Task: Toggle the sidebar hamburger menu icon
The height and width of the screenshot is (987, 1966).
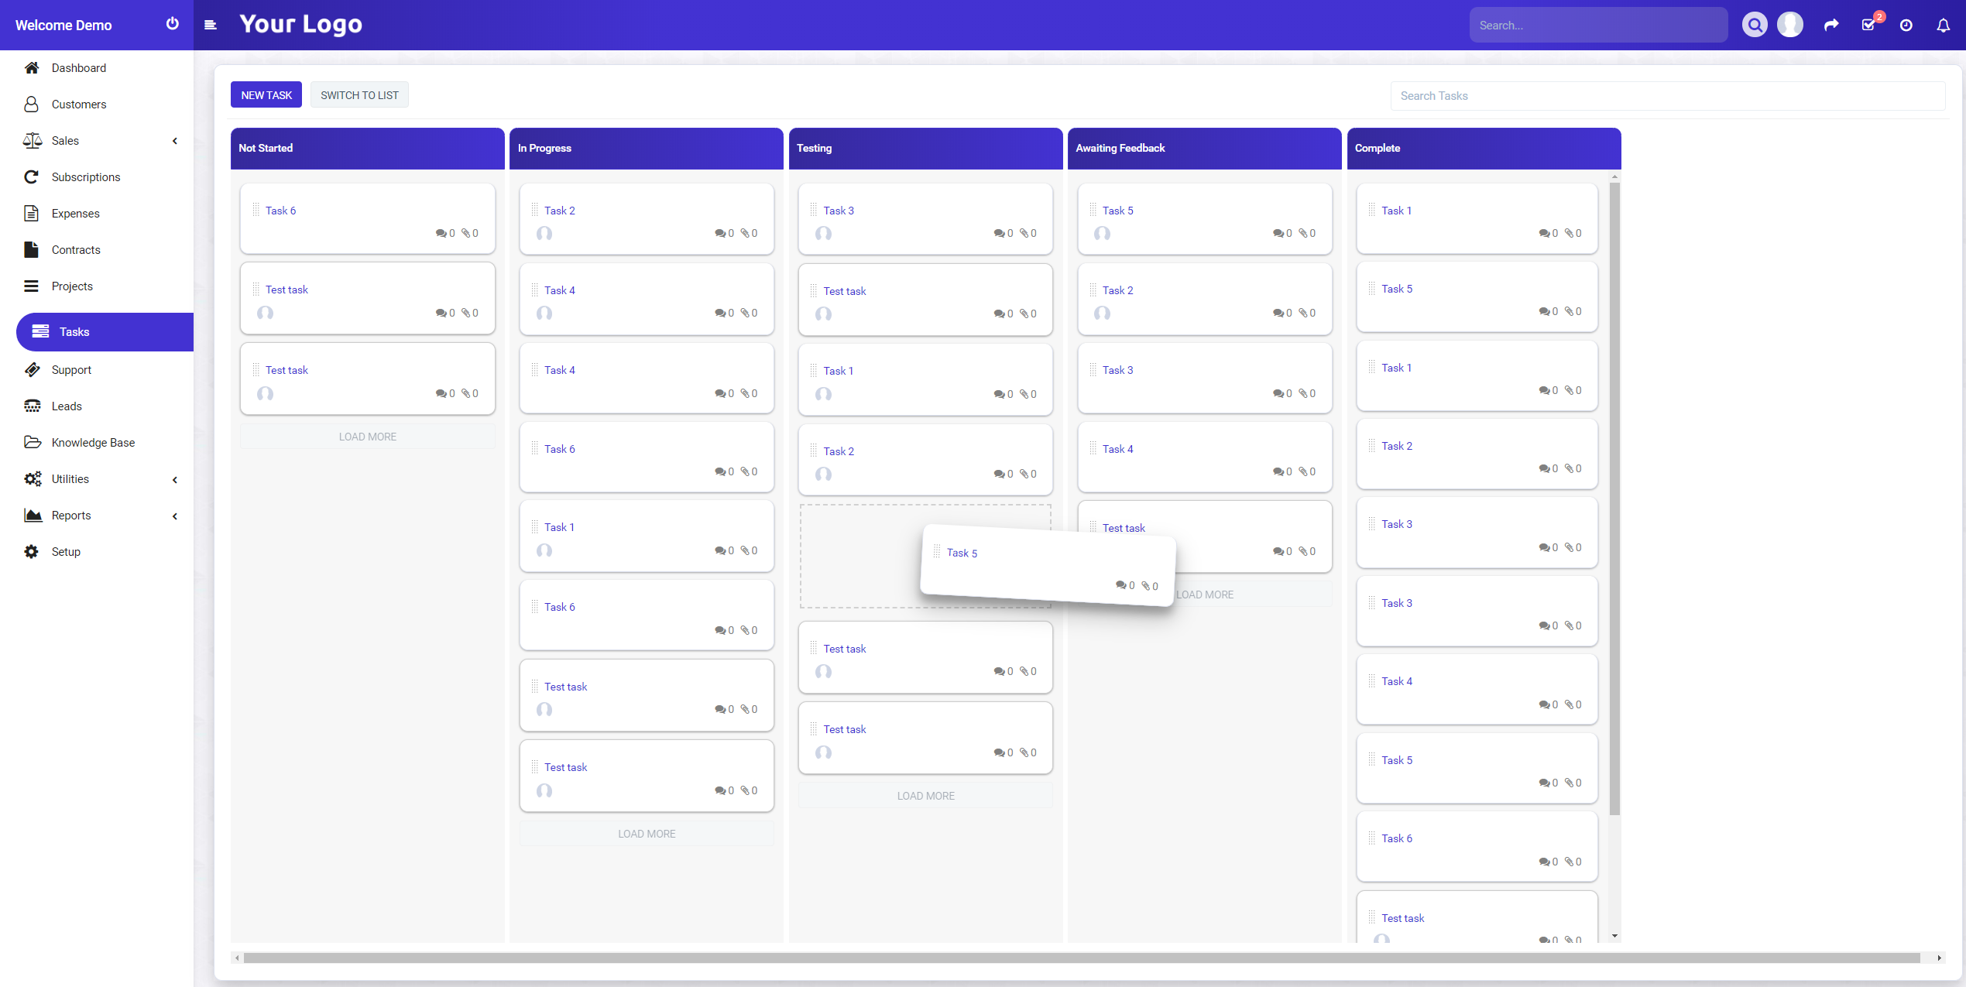Action: click(210, 25)
